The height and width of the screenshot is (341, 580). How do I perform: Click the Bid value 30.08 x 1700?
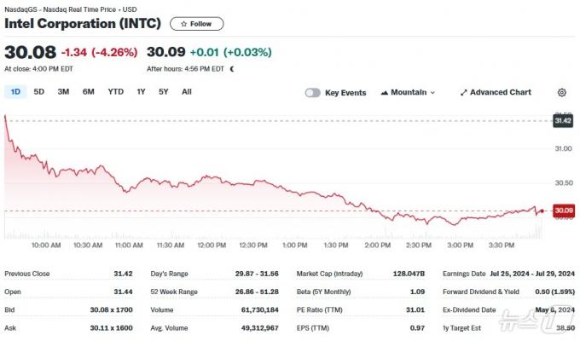coord(112,310)
